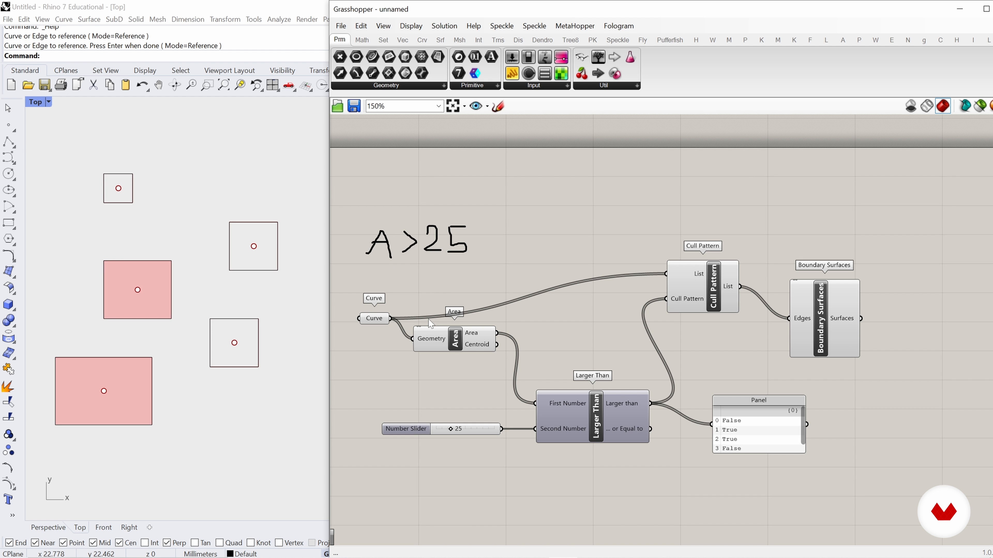Screen dimensions: 993x558
Task: Toggle the Near osnap checkbox
Action: [x=35, y=542]
